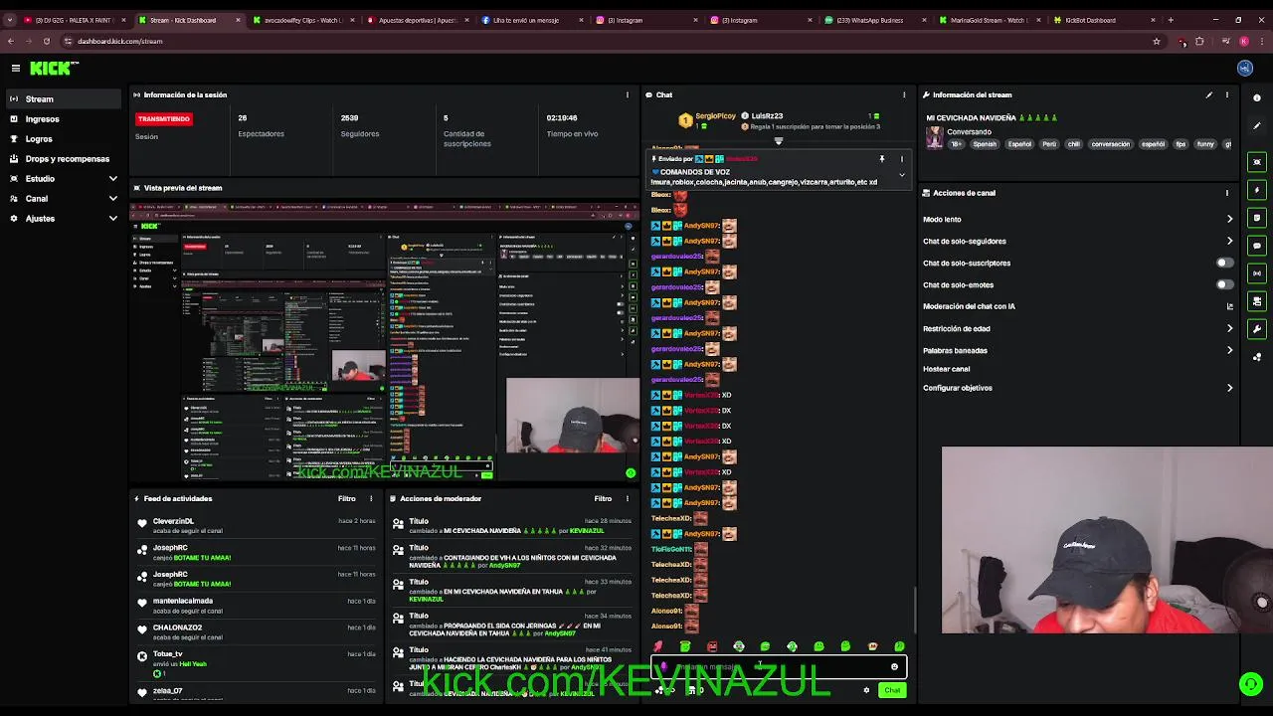This screenshot has width=1273, height=716.
Task: Switch to KickBot Dashboard browser tab
Action: tap(1104, 20)
